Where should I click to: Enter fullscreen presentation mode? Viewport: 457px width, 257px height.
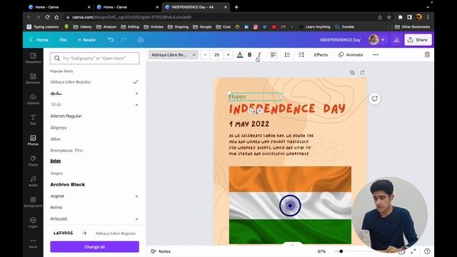pos(413,251)
